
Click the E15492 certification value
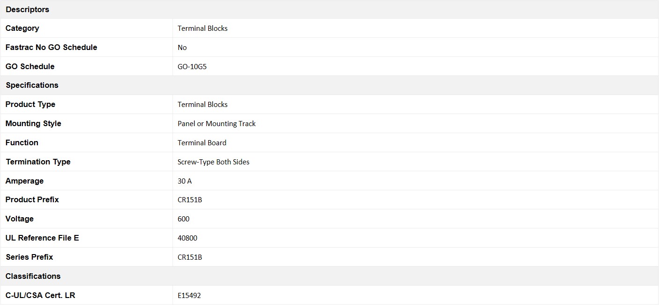tap(189, 296)
